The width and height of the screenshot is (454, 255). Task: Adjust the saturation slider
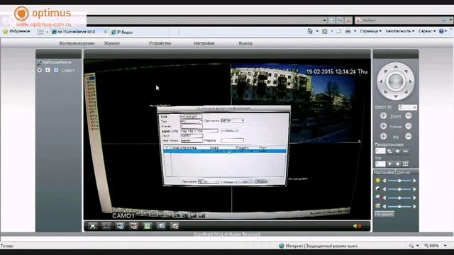tap(399, 198)
